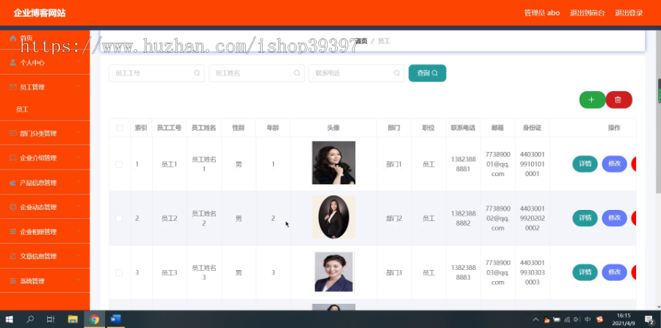Image resolution: width=661 pixels, height=328 pixels.
Task: Click the 部门3 department cell
Action: point(394,272)
